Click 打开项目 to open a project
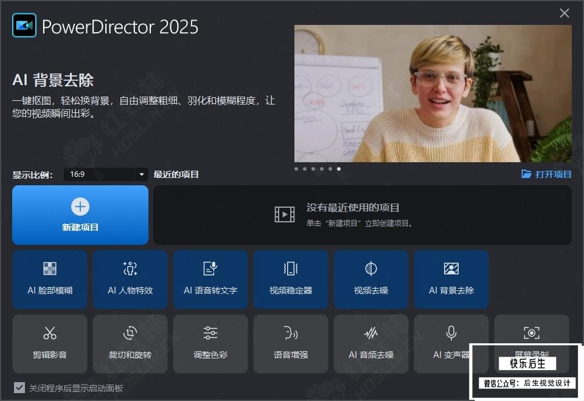Screen dimensions: 584x401 [546, 174]
